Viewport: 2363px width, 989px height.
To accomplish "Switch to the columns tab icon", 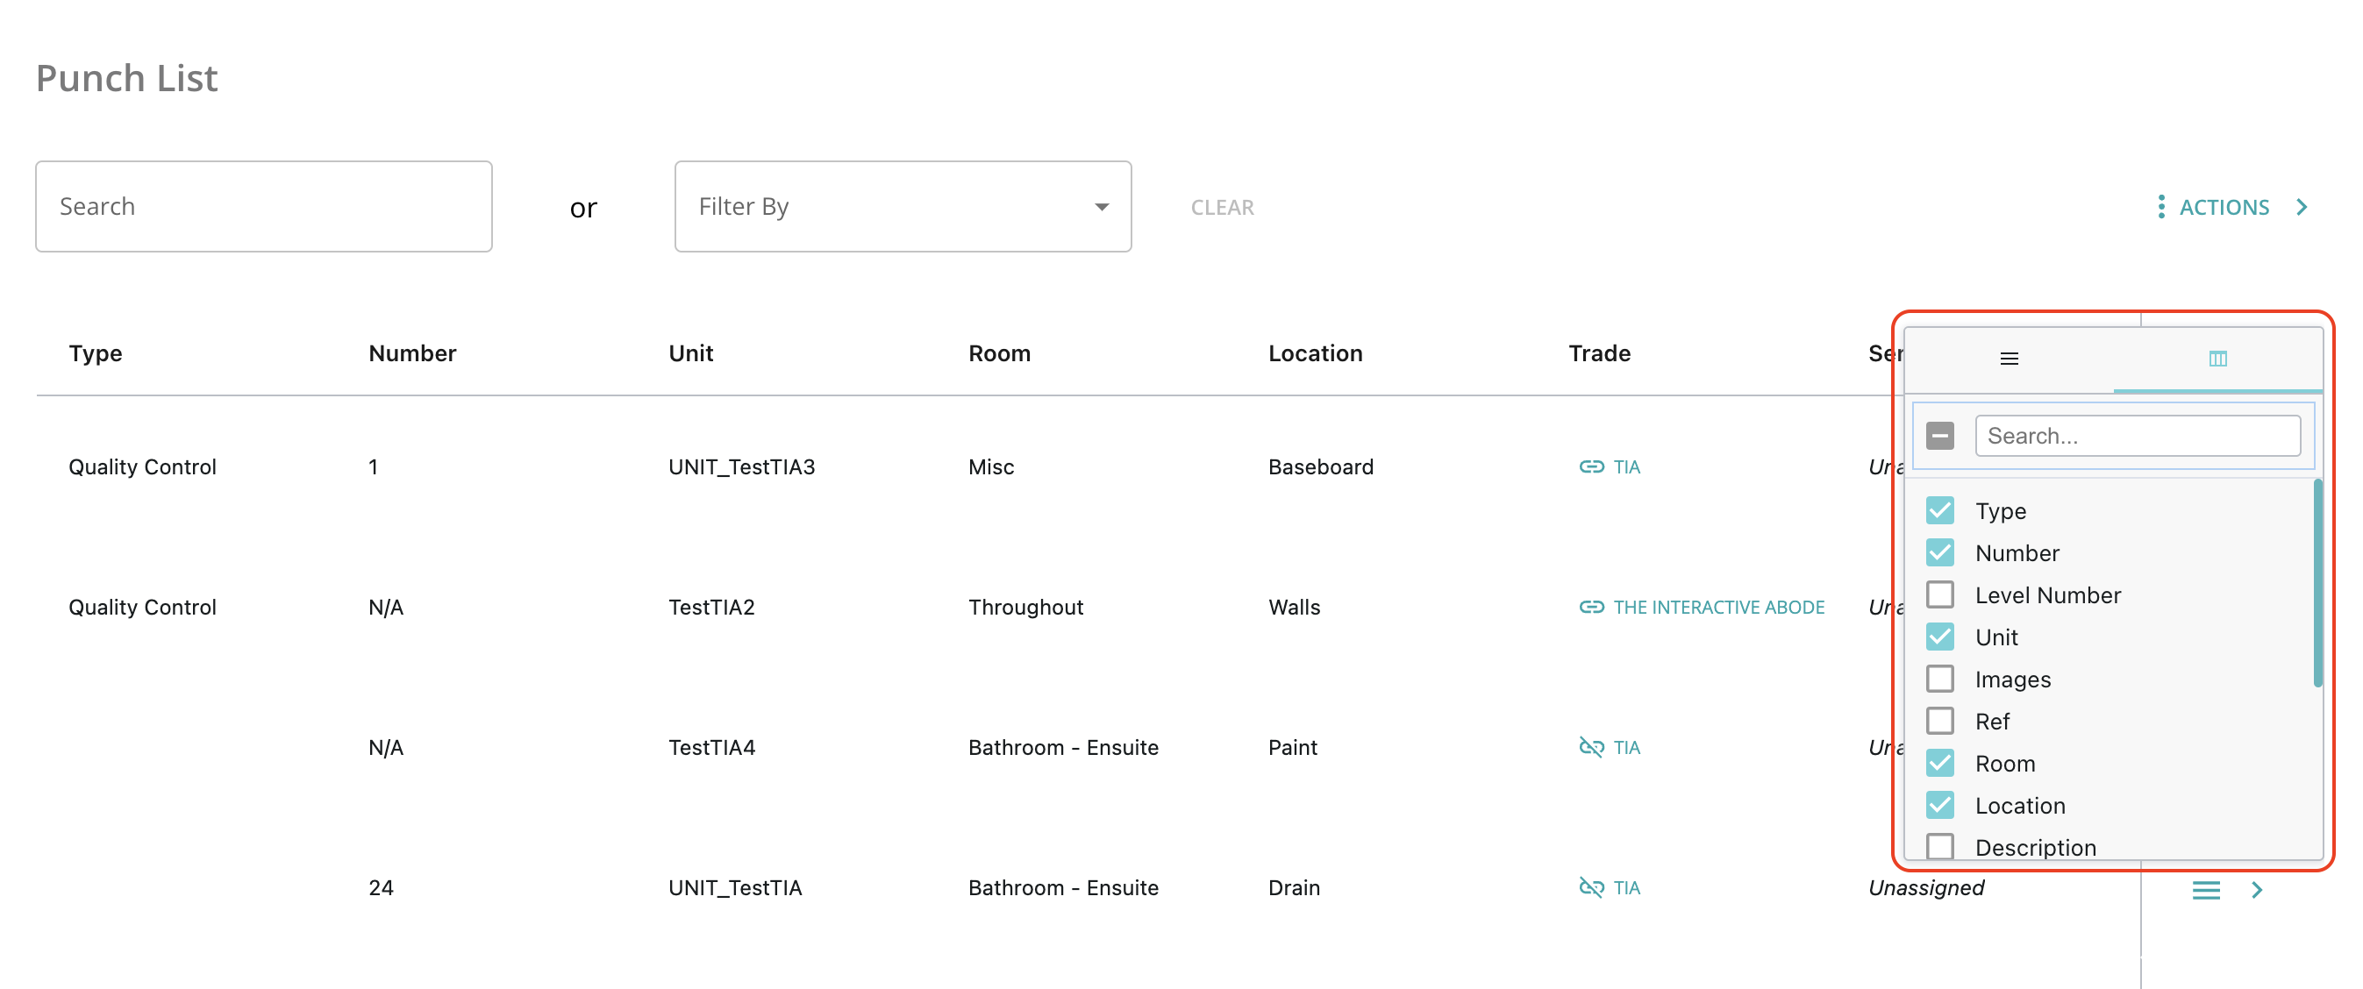I will 2217,359.
